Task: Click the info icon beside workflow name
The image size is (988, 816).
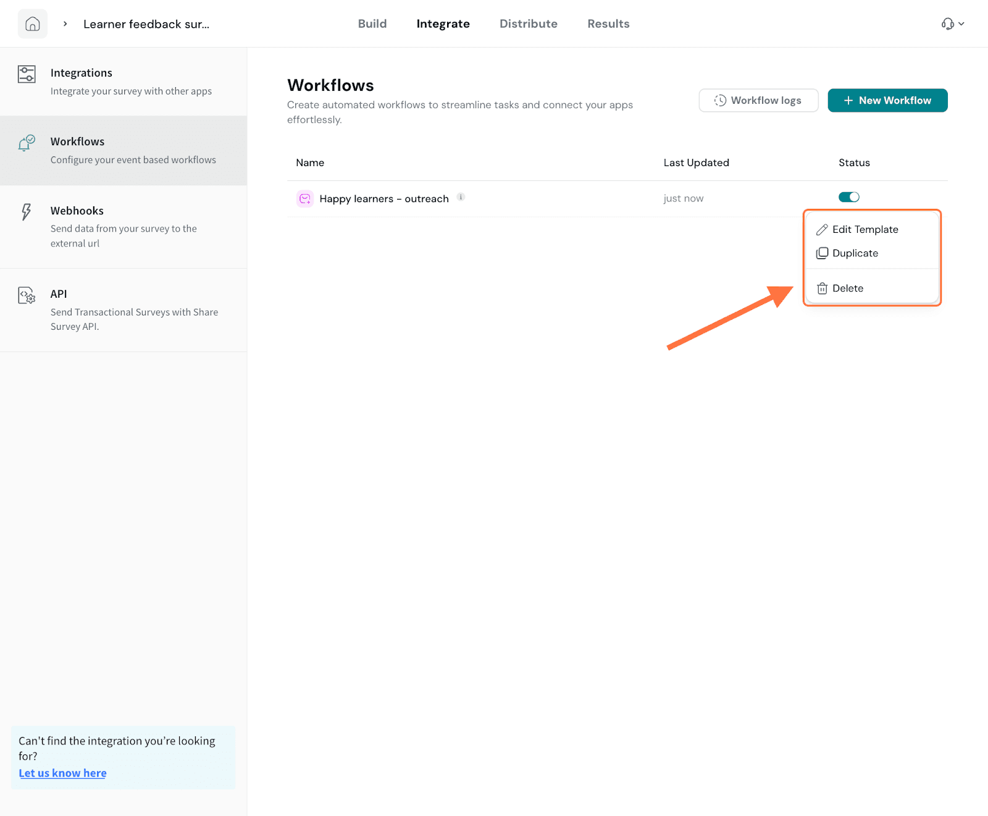Action: (x=461, y=197)
